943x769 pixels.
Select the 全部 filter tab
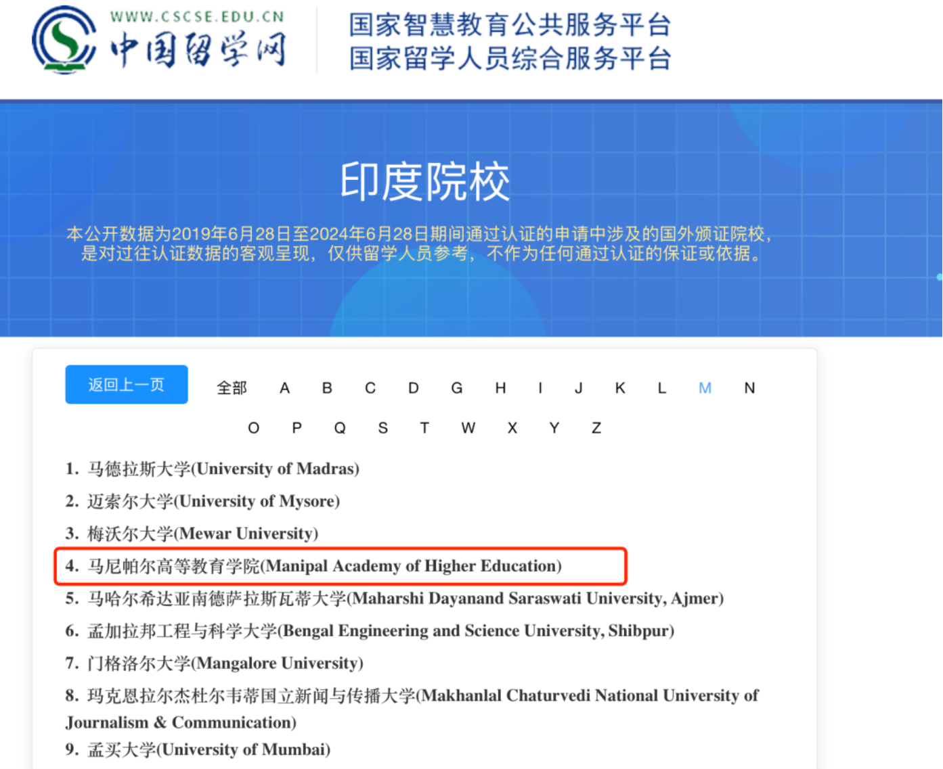[x=232, y=388]
